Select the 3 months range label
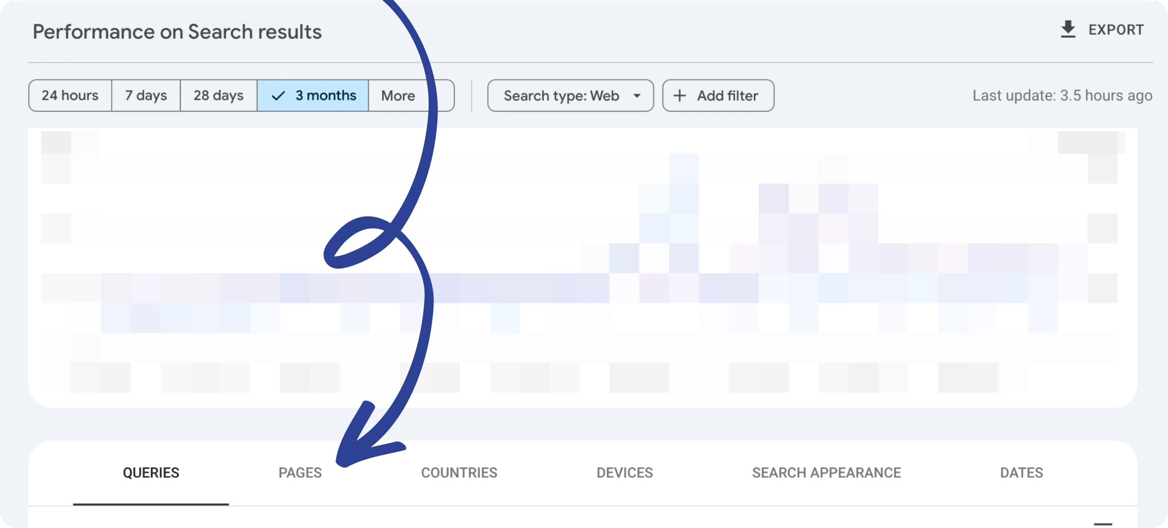 pyautogui.click(x=325, y=95)
